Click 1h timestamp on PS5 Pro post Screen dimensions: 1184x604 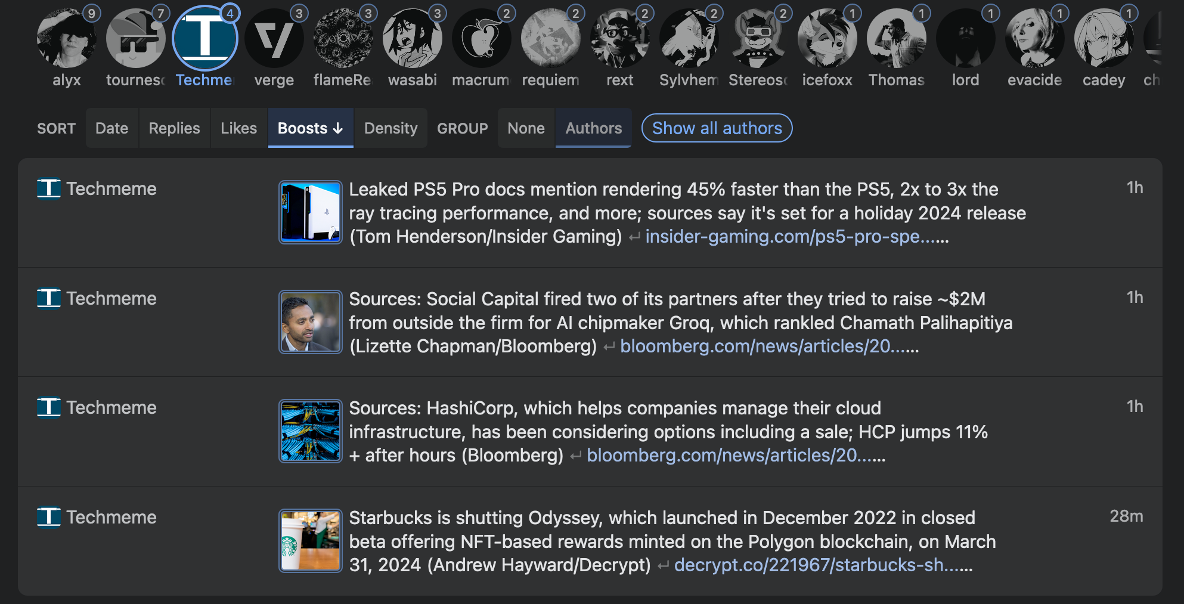1135,188
